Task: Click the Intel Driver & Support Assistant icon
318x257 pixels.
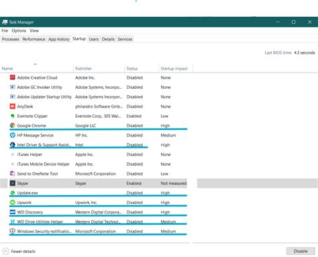Action: [x=13, y=145]
